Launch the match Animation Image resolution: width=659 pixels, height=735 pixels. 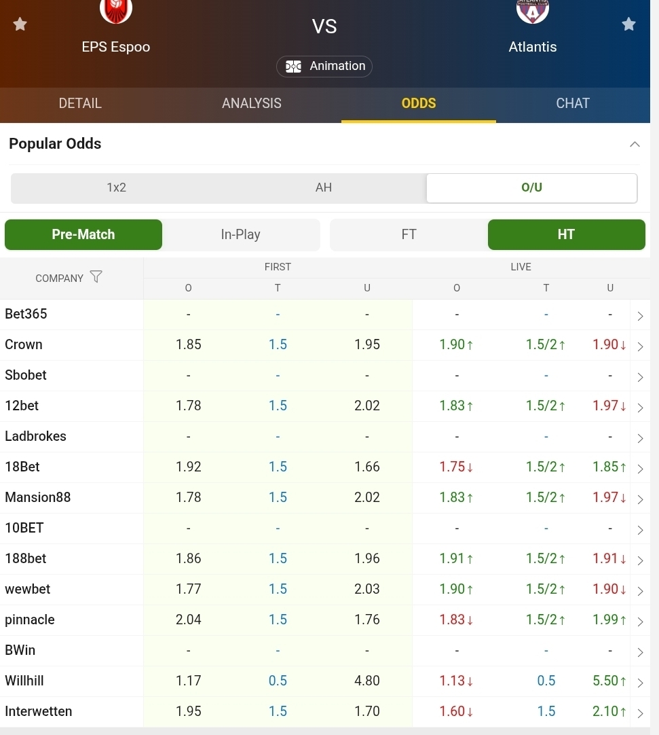pyautogui.click(x=324, y=66)
